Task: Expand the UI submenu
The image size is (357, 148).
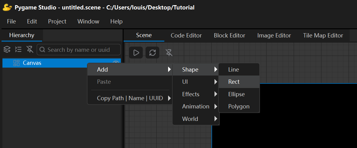Action: pos(196,82)
